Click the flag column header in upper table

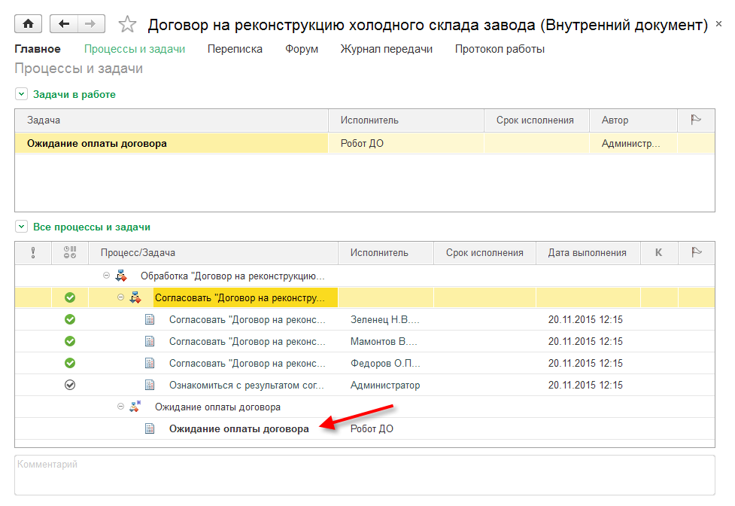point(696,120)
